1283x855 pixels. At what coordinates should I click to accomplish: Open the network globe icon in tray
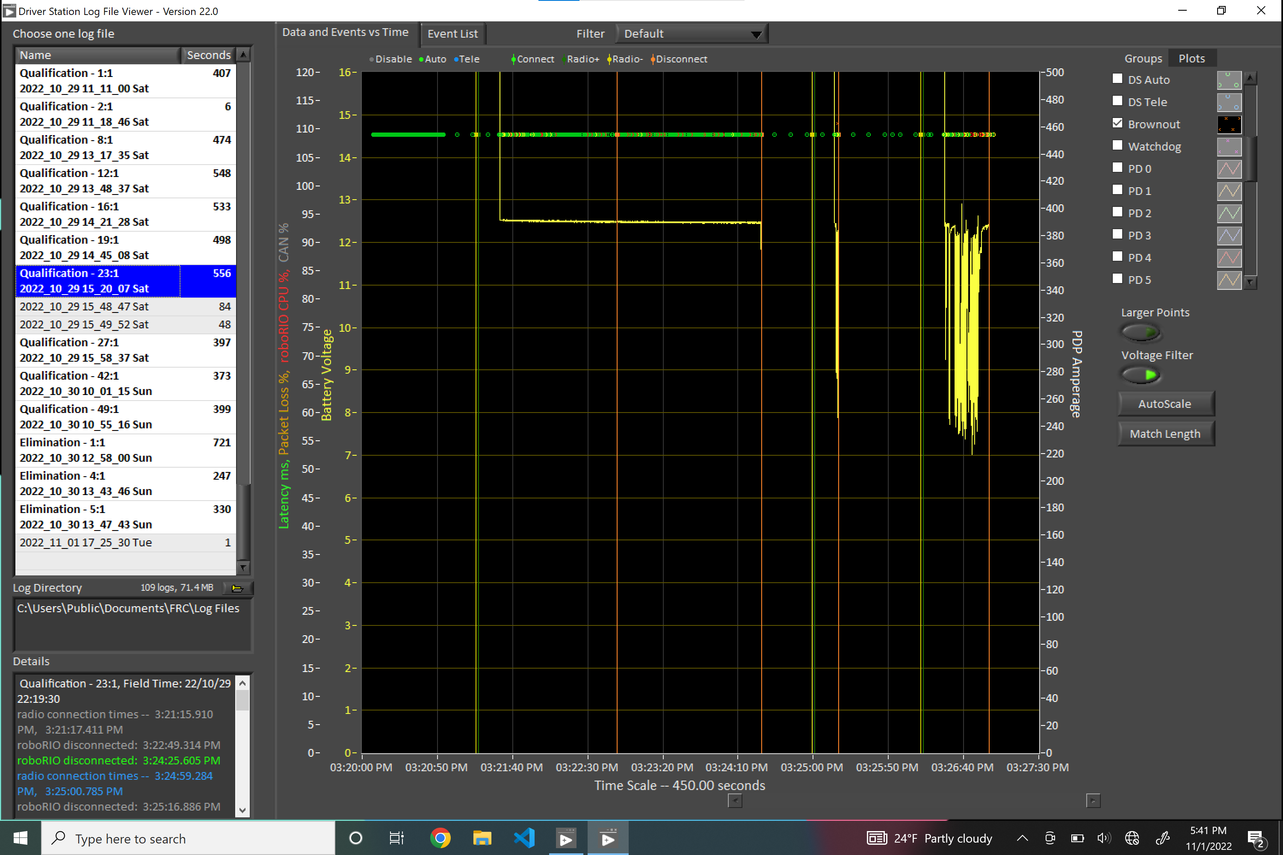pyautogui.click(x=1132, y=838)
